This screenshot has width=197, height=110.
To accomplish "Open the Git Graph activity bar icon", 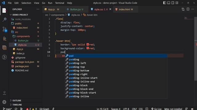I will [x=4, y=57].
